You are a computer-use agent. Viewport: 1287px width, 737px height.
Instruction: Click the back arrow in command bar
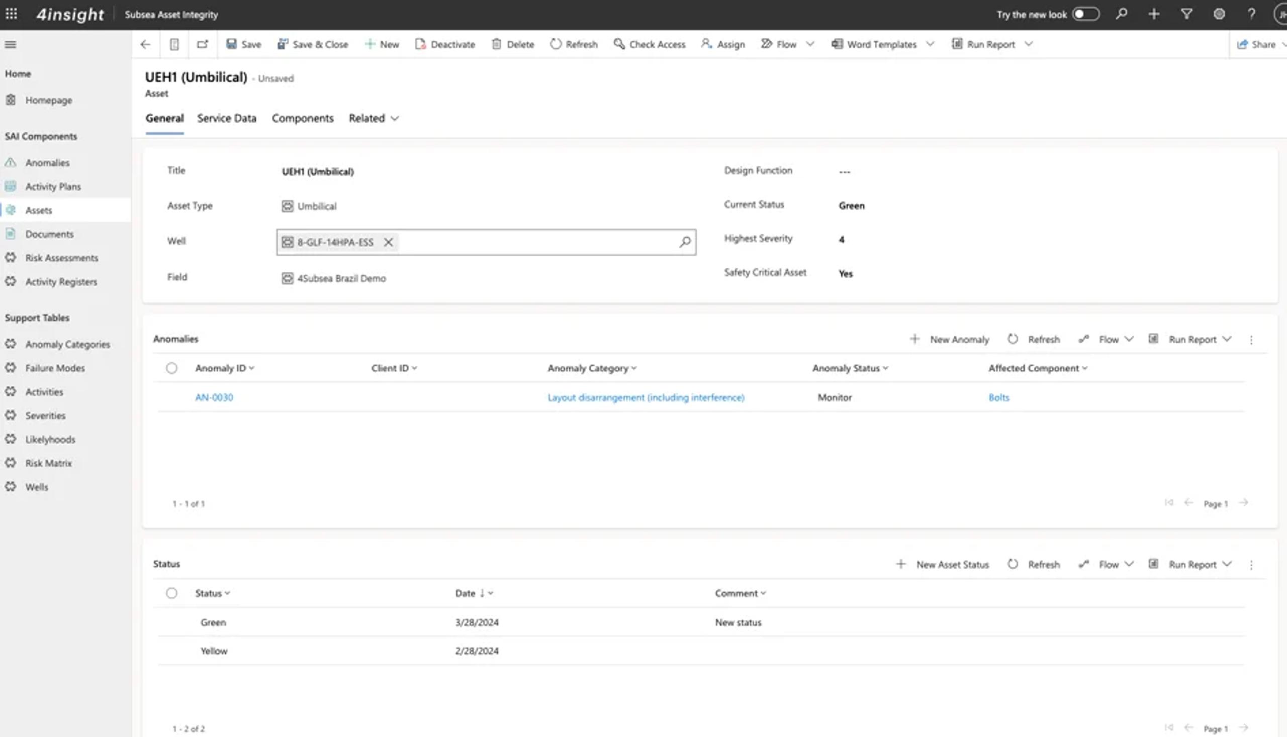pos(145,45)
